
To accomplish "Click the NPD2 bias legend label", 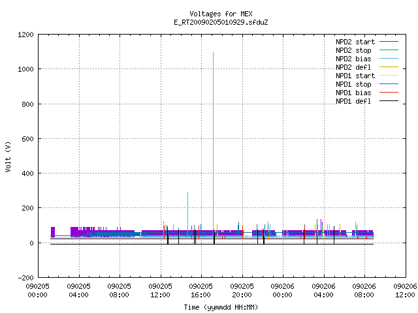I will coord(353,59).
